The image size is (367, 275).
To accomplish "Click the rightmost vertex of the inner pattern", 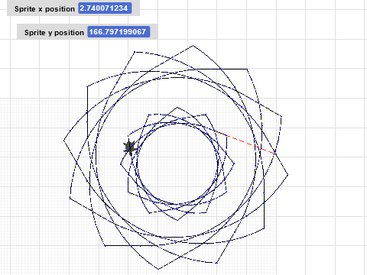I will tap(234, 163).
